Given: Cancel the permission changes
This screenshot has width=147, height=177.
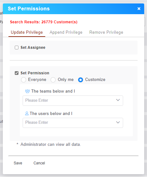Looking at the screenshot, I should (x=39, y=163).
